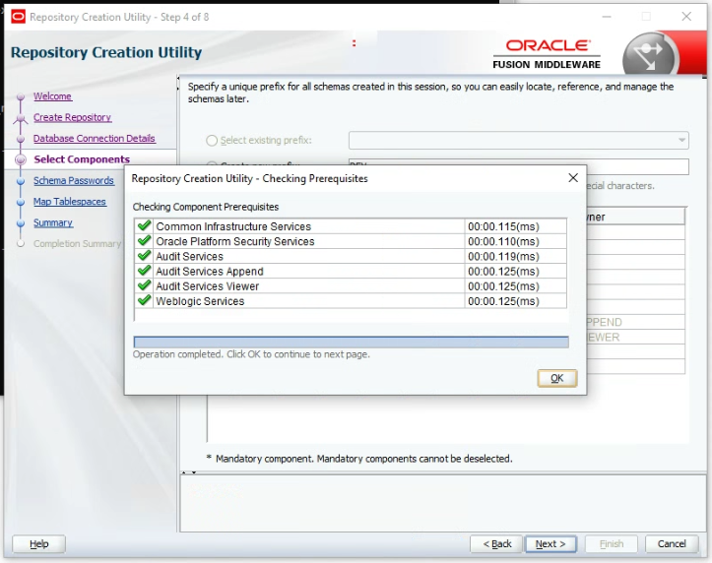Open the Map Tablespaces step
The height and width of the screenshot is (563, 712).
click(70, 201)
